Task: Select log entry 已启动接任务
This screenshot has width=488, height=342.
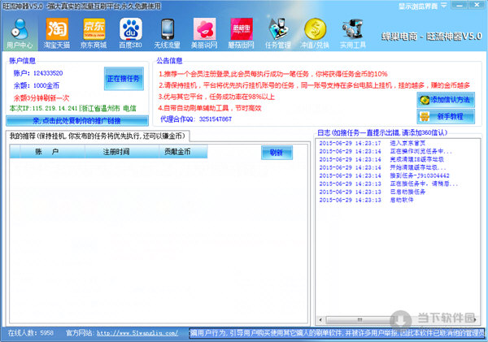Action: pyautogui.click(x=373, y=192)
